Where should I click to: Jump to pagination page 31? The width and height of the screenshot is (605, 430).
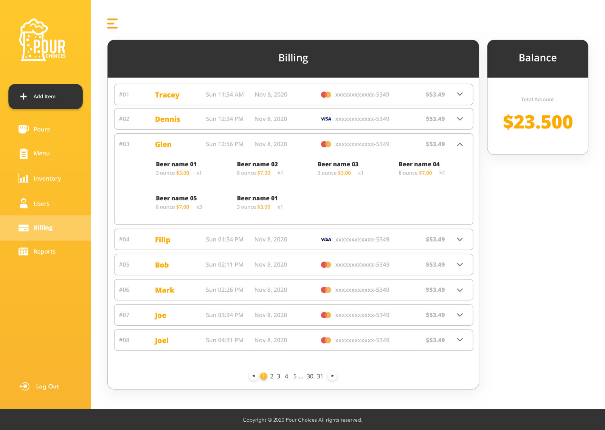[320, 376]
